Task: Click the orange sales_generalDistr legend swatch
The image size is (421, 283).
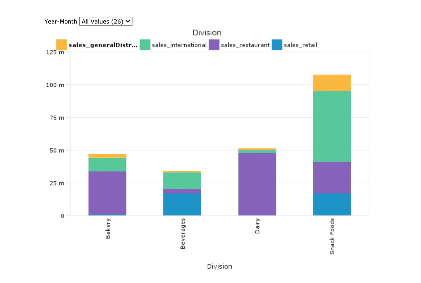Action: [x=61, y=45]
